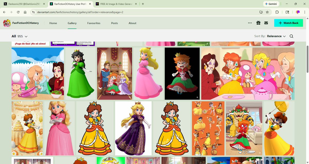The width and height of the screenshot is (309, 164).
Task: Bookmark this page with the star icon
Action: tap(267, 12)
